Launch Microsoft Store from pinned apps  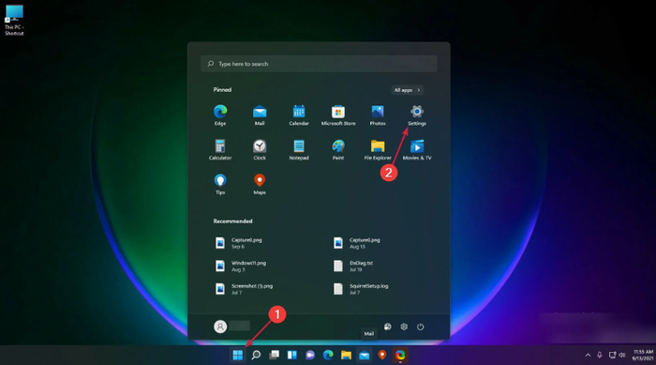pos(338,115)
